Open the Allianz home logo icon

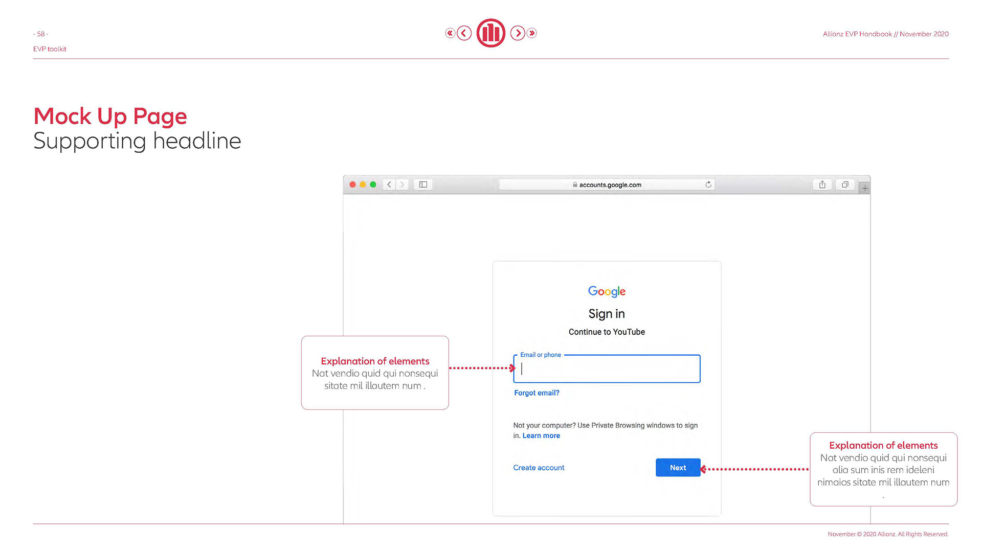(491, 33)
